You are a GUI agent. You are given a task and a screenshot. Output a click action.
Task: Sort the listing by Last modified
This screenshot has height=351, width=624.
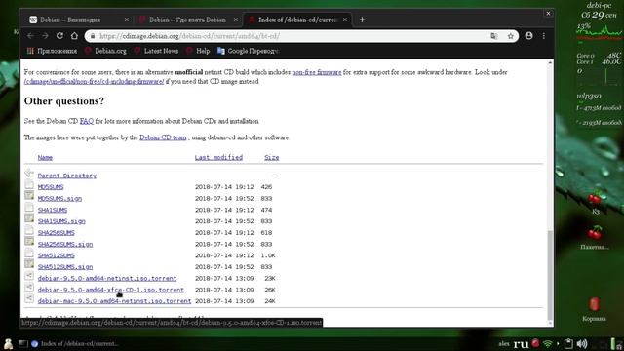pos(218,158)
